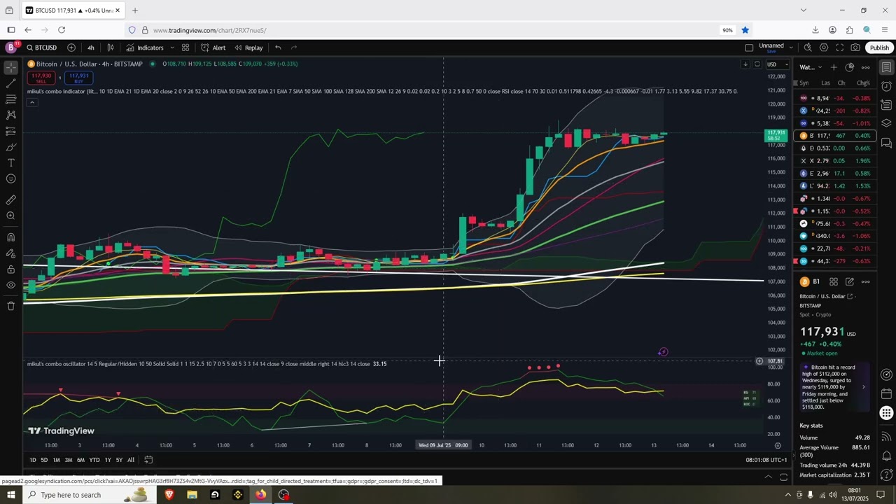
Task: Open the Indicators dialog
Action: pos(145,48)
